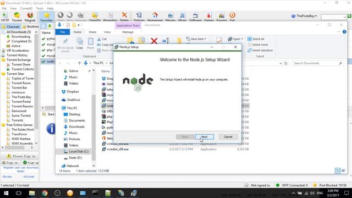Viewport: 352px width, 198px height.
Task: Switch to the Channels tab in BitComet
Action: [11, 26]
